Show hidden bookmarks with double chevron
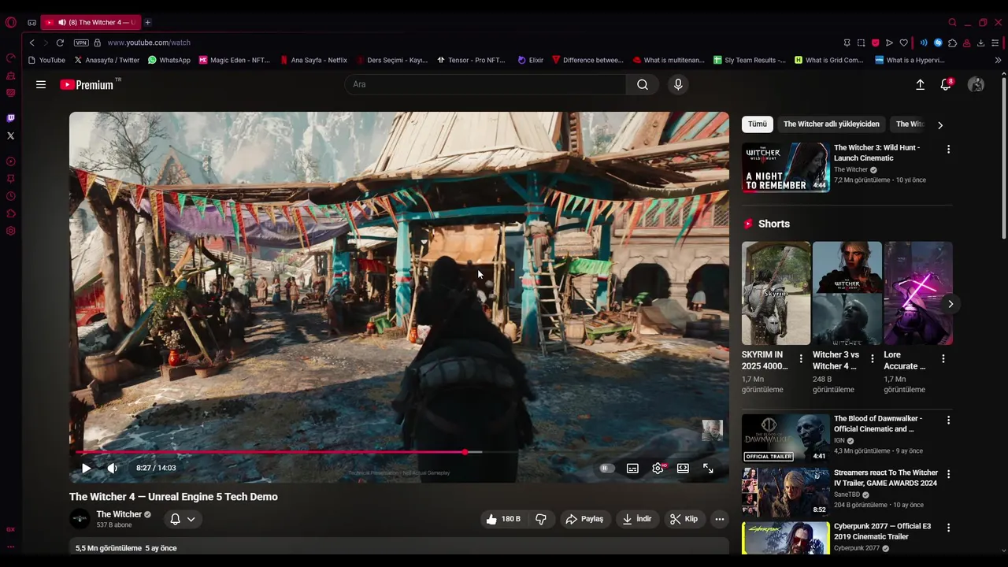Image resolution: width=1008 pixels, height=567 pixels. click(x=998, y=60)
